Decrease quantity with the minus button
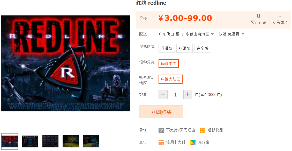This screenshot has width=292, height=151. (x=163, y=94)
